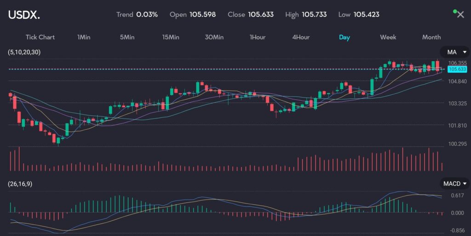This screenshot has height=236, width=471.
Task: Select the 5Min chart interval
Action: (127, 37)
